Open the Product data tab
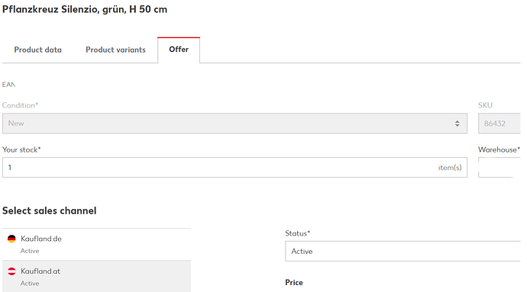This screenshot has height=292, width=527. pyautogui.click(x=37, y=50)
